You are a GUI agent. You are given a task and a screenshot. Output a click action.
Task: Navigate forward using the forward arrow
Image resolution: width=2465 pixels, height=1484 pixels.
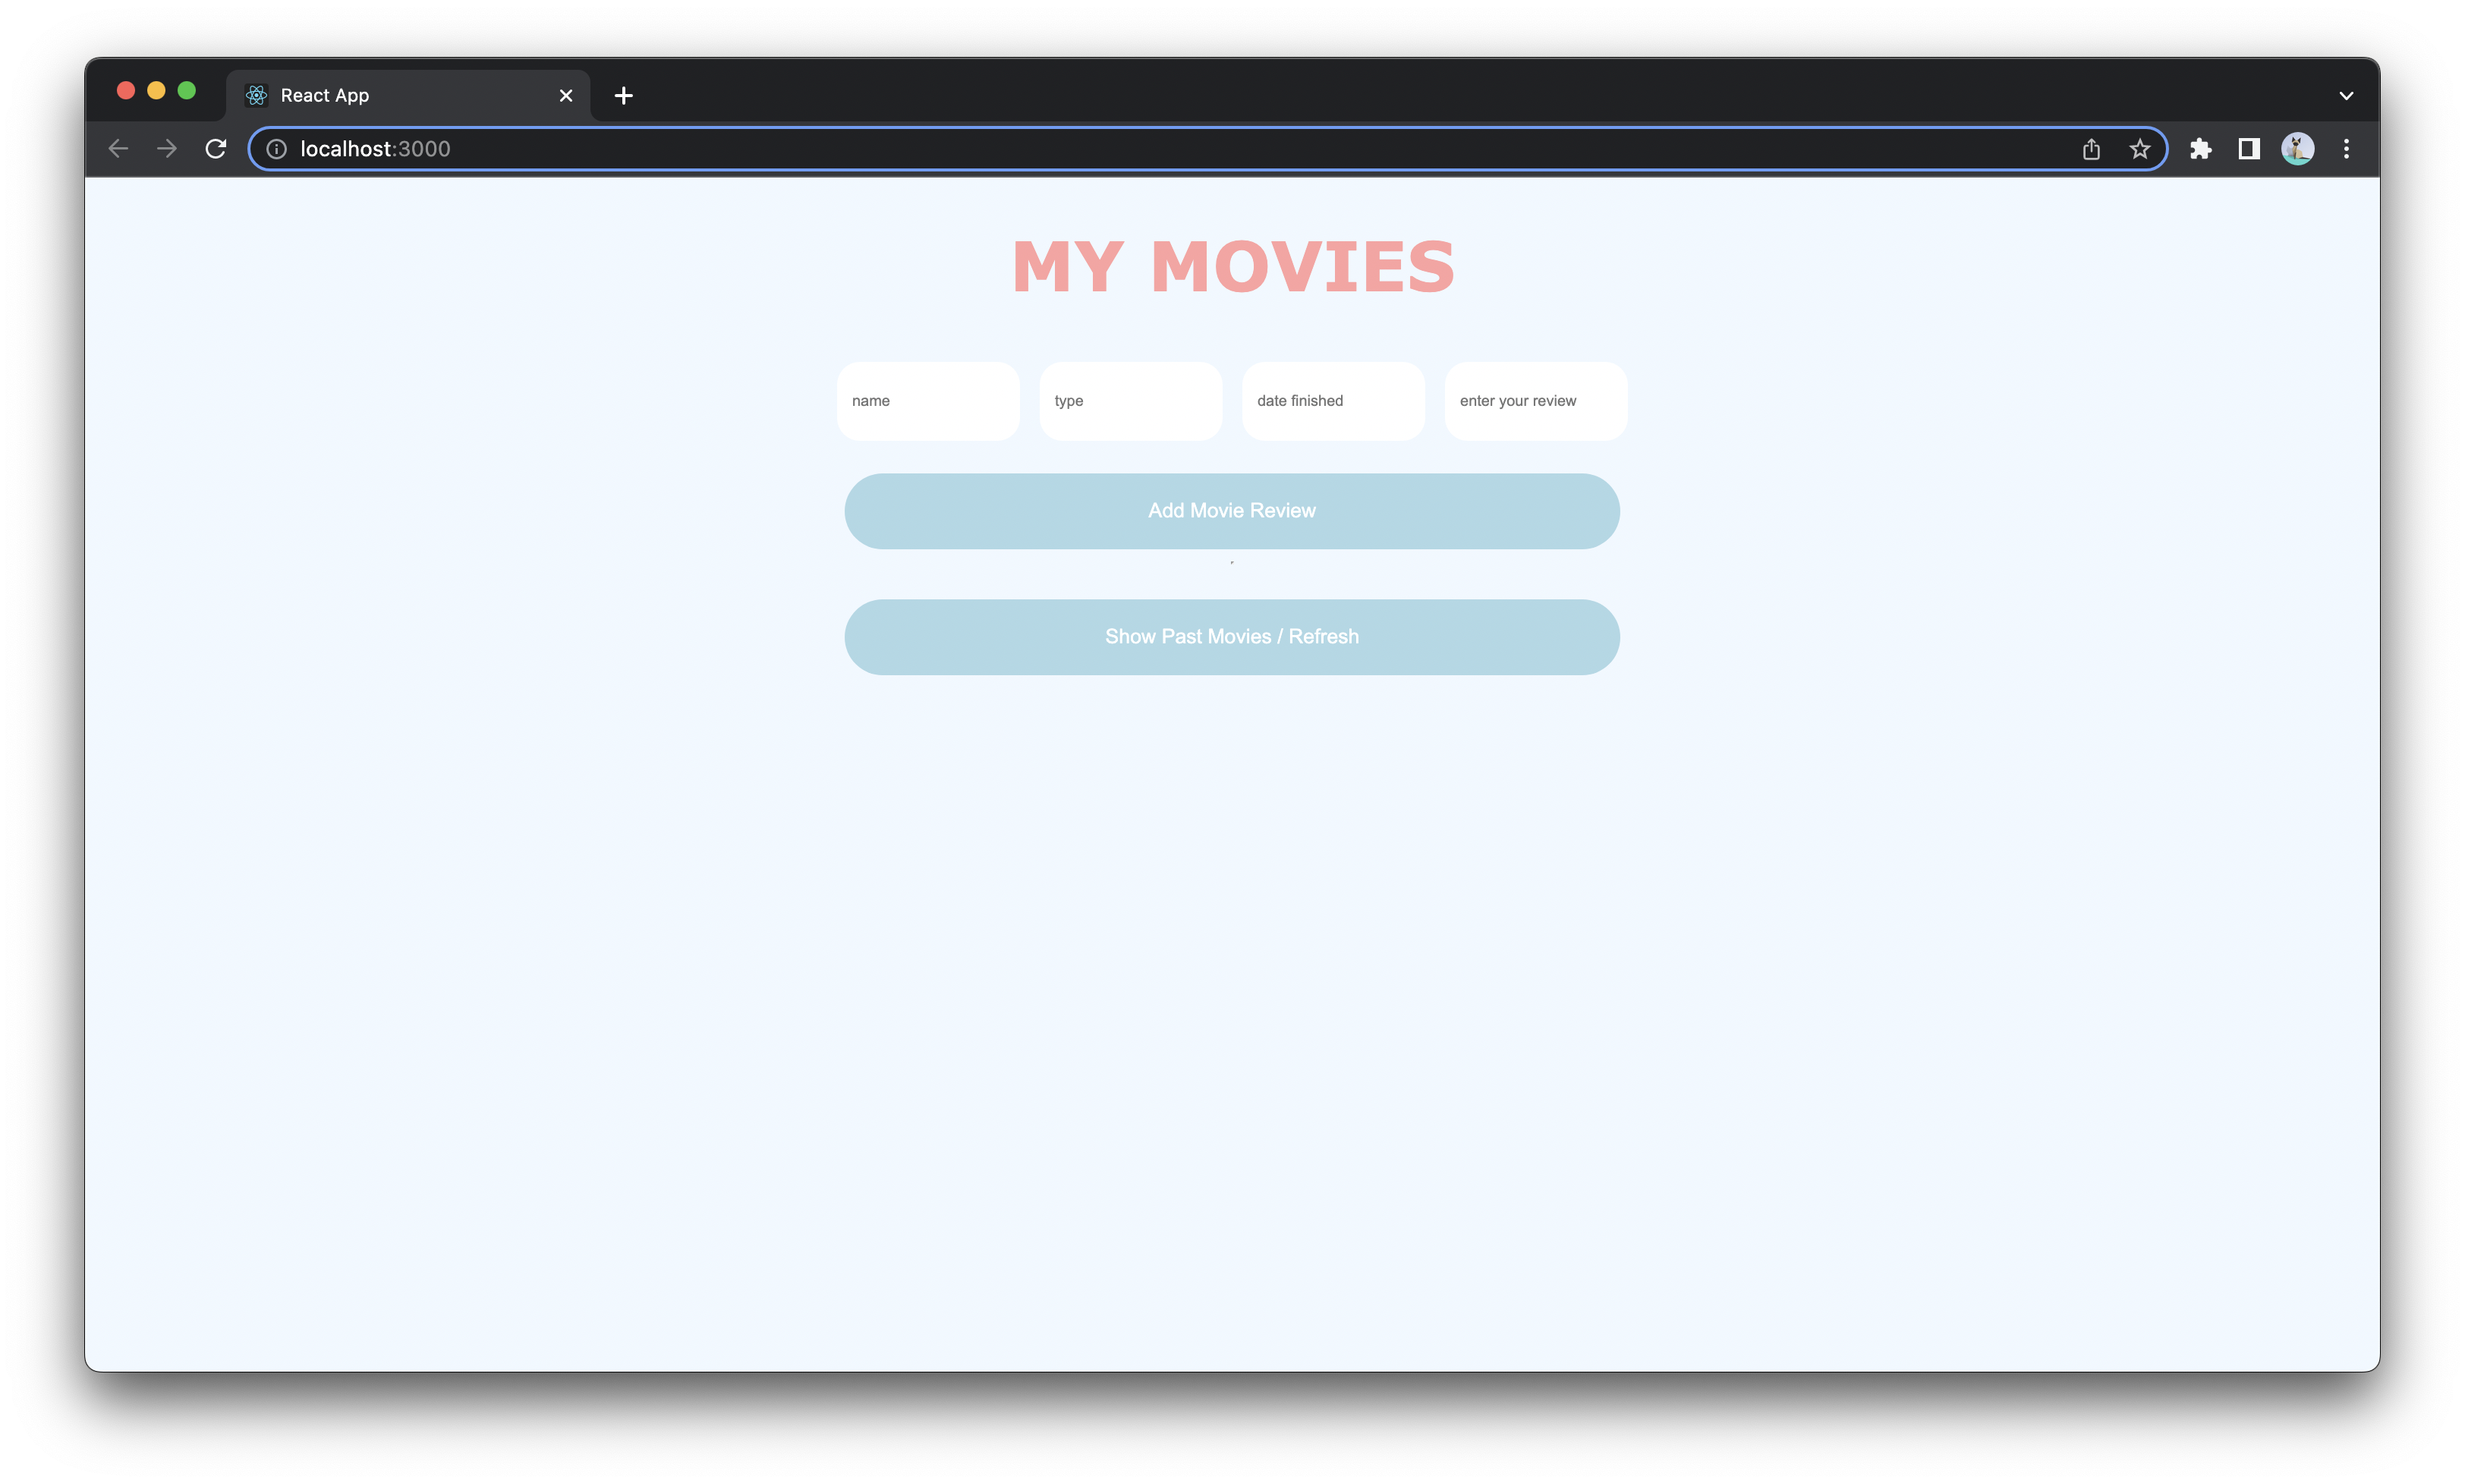166,148
